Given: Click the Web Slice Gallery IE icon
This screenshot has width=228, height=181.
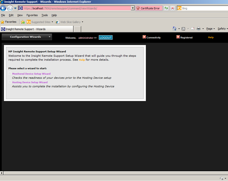Looking at the screenshot, I should pyautogui.click(x=57, y=22).
